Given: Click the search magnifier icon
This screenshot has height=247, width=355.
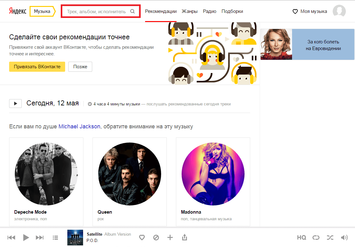Looking at the screenshot, I should coord(132,11).
